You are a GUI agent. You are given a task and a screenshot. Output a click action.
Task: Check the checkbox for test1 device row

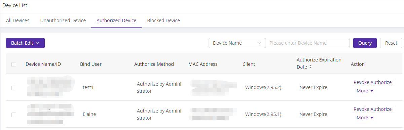[14, 88]
